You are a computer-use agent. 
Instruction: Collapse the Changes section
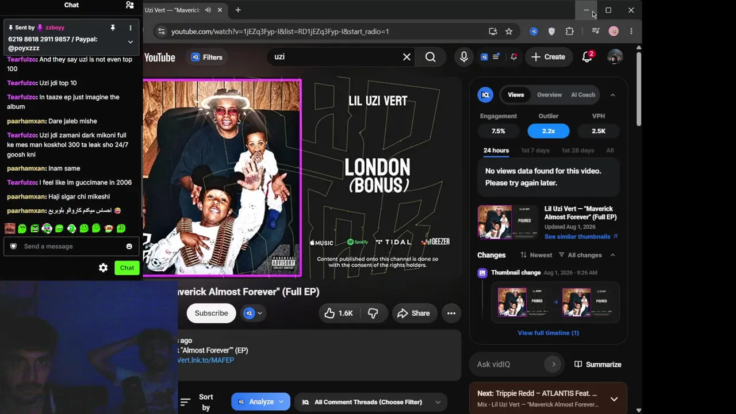(x=612, y=255)
